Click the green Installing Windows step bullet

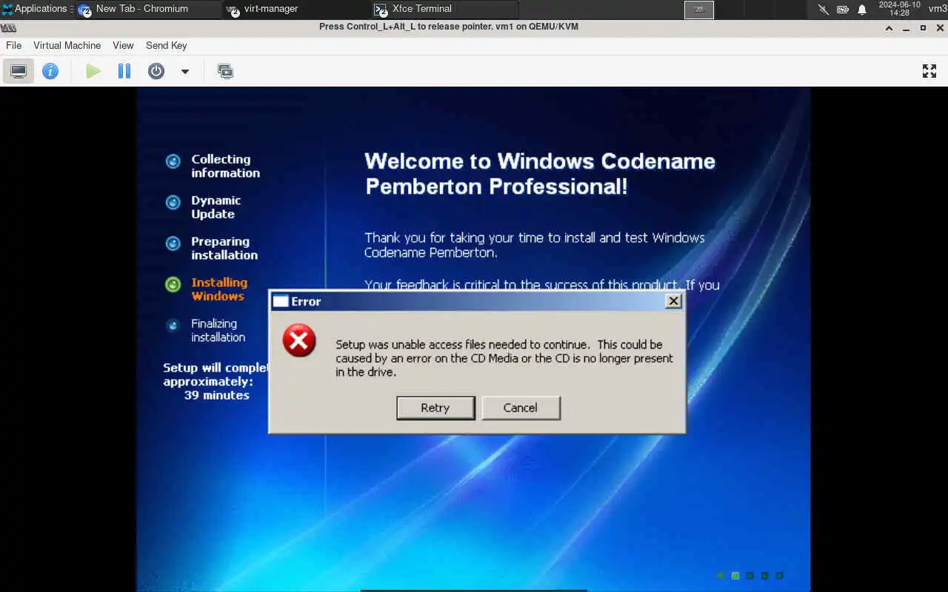(x=173, y=285)
